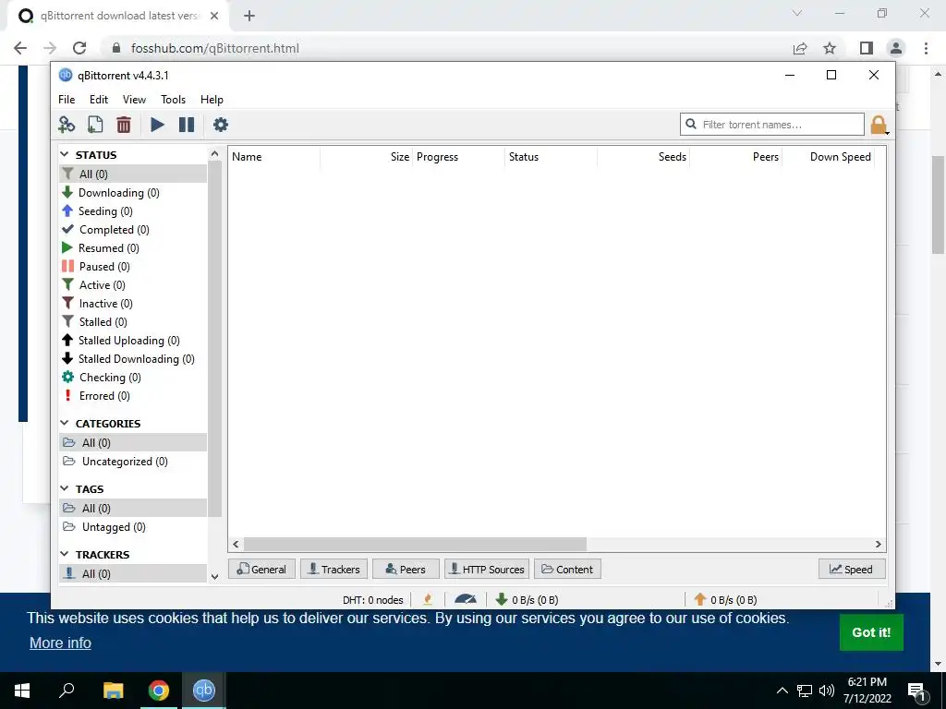Open the File menu
The width and height of the screenshot is (946, 709).
click(67, 100)
